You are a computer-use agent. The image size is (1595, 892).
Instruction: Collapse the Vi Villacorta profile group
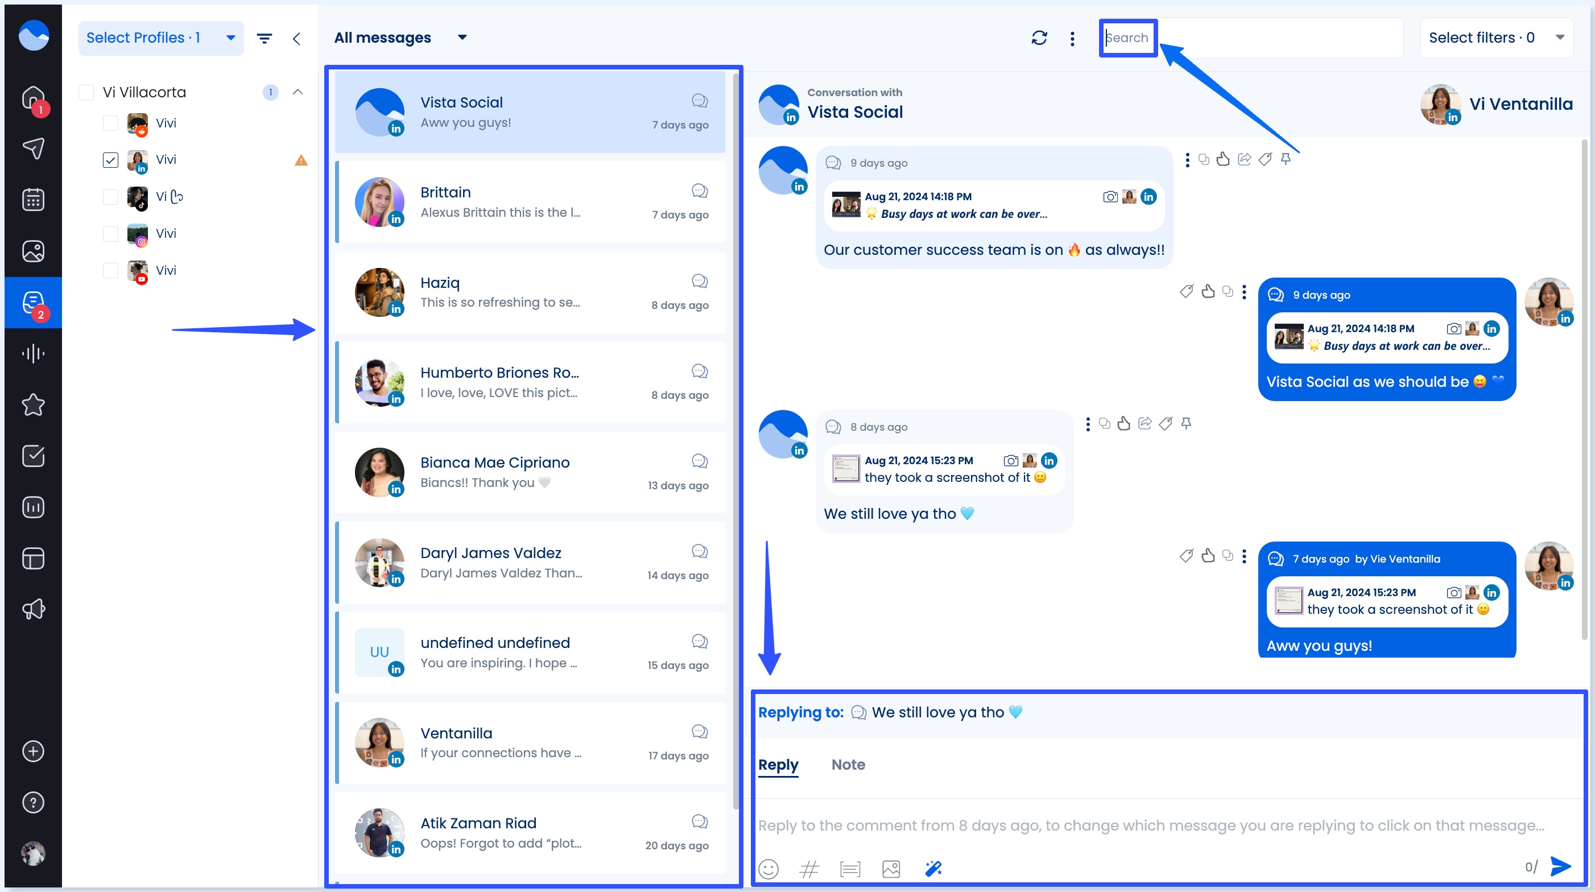click(x=298, y=92)
